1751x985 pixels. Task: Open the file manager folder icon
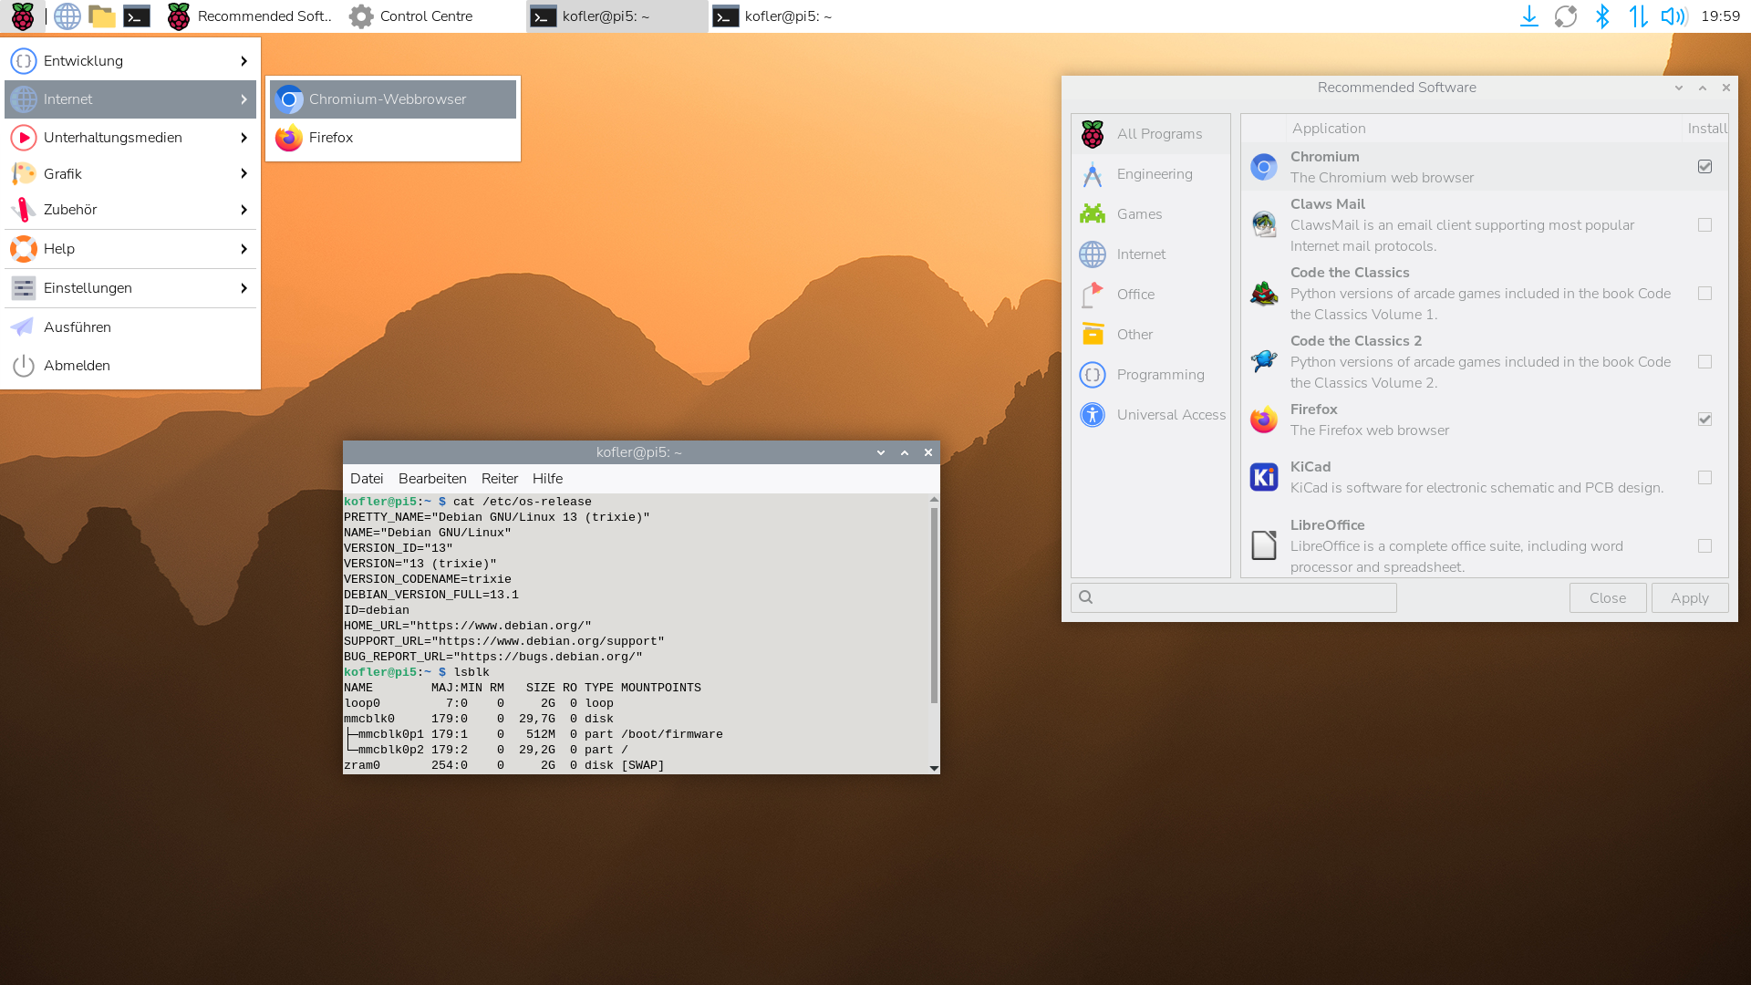click(101, 16)
